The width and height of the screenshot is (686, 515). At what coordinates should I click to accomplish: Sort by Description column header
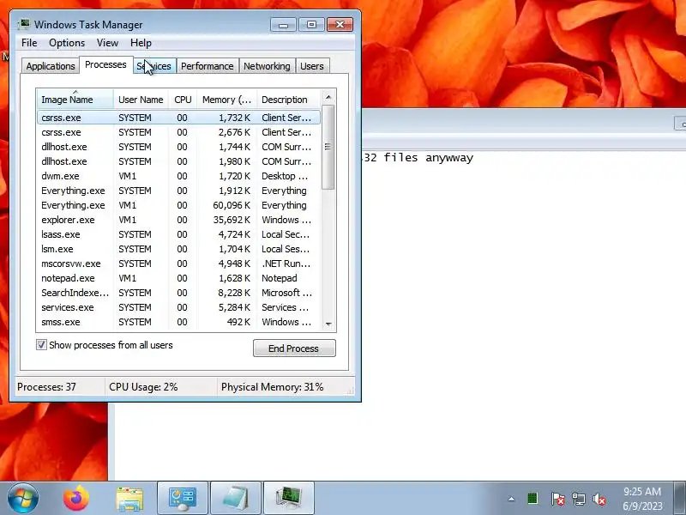click(x=289, y=100)
